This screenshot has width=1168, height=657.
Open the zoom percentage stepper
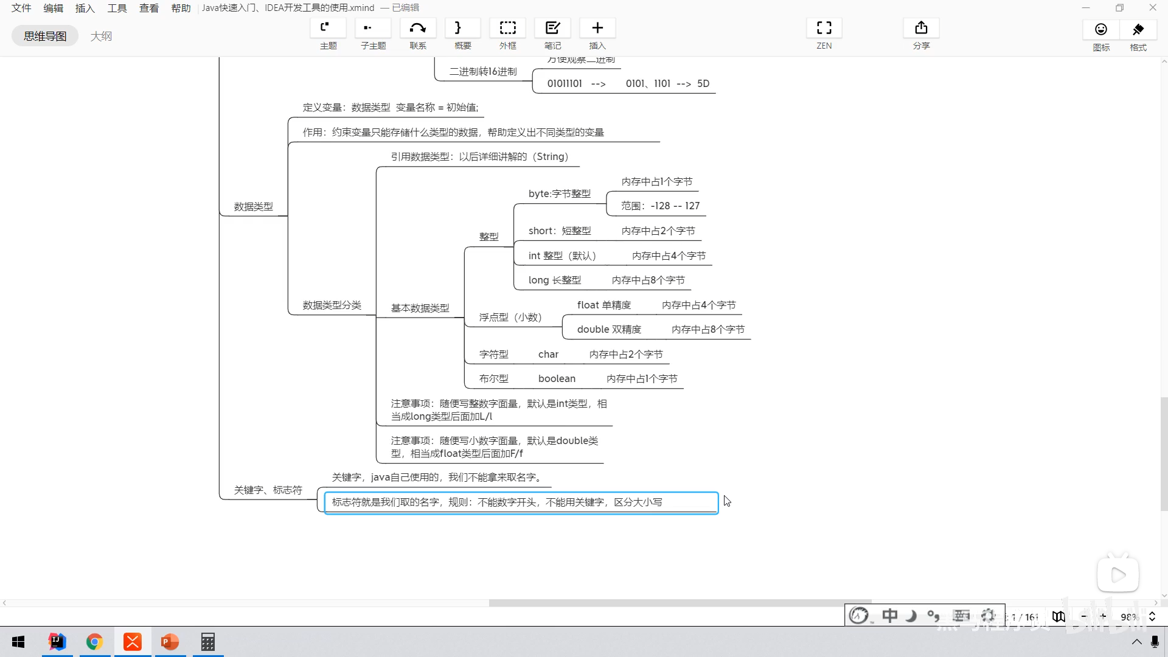[x=1152, y=617]
